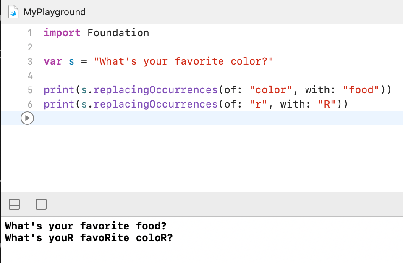Viewport: 403px width, 263px height.
Task: Click the "What's your favorite color?" string literal
Action: pos(183,61)
